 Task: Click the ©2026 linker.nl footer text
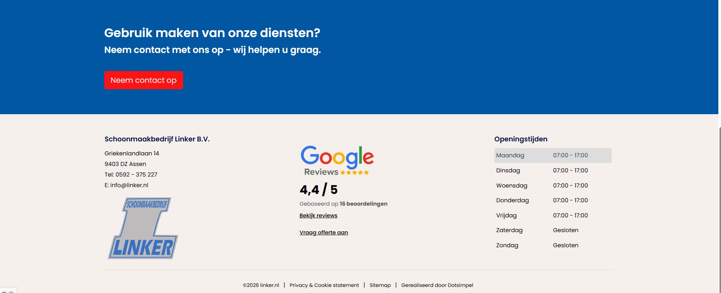pyautogui.click(x=261, y=285)
